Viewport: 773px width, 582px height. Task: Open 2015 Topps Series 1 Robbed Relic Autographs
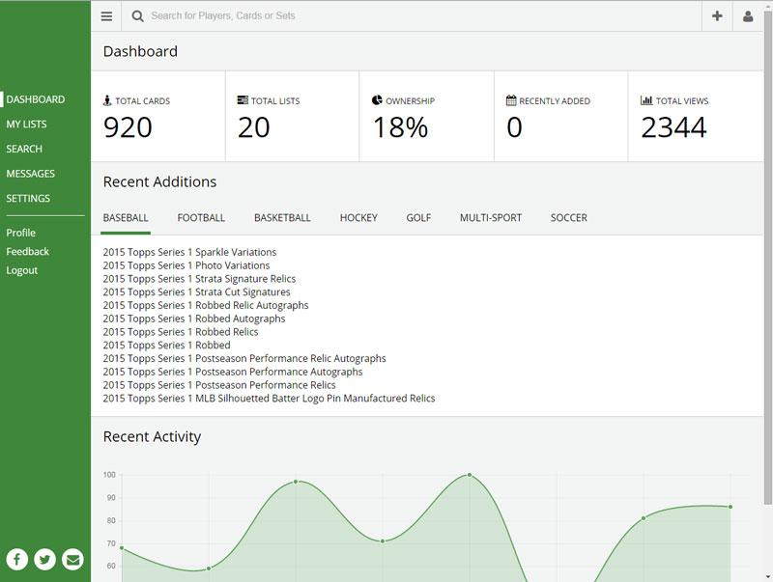[x=206, y=305]
